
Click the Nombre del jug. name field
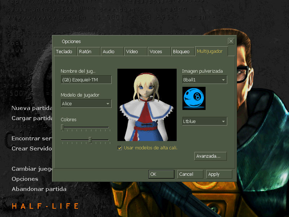point(86,80)
